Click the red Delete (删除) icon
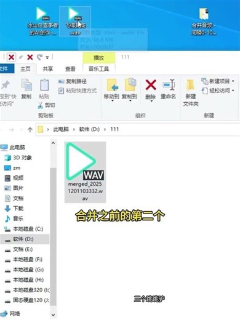The height and width of the screenshot is (320, 240). point(151,85)
